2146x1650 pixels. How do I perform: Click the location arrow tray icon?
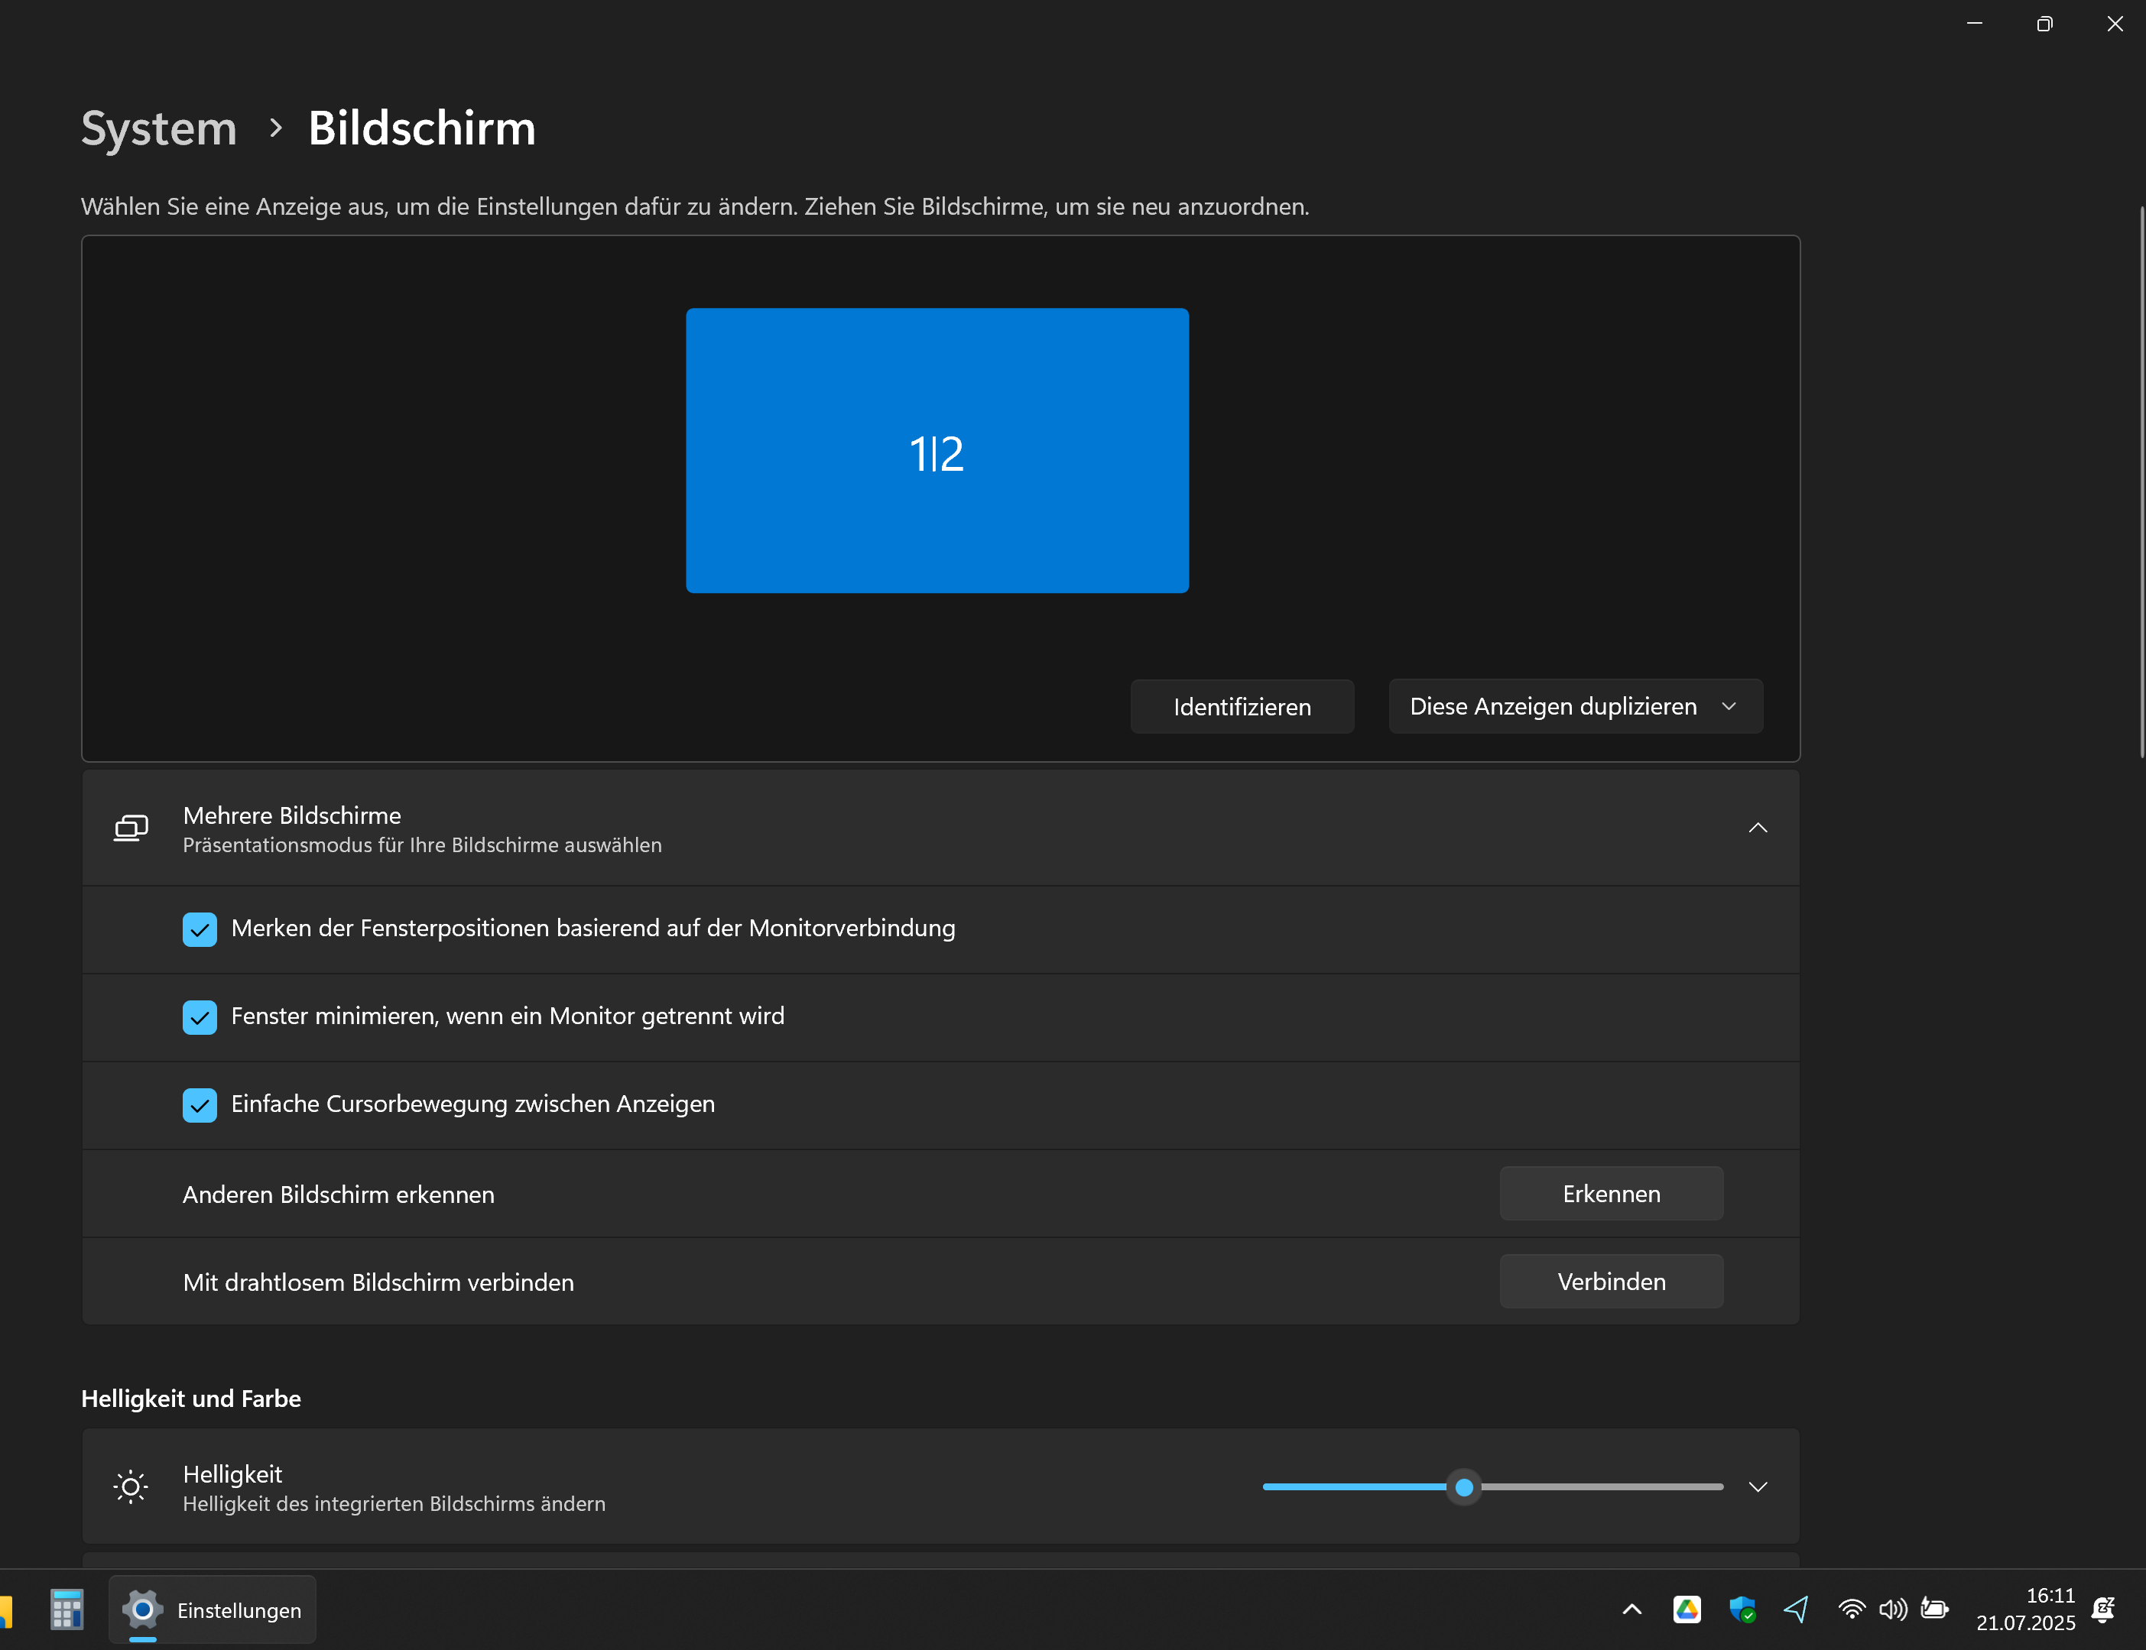1796,1609
